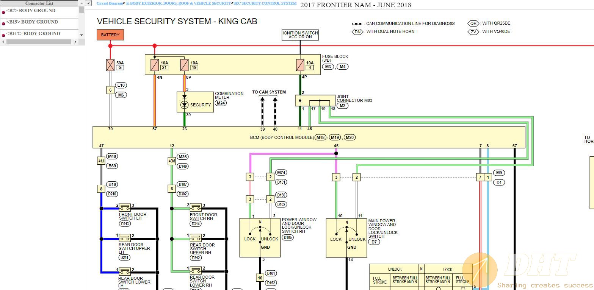The height and width of the screenshot is (290, 594).
Task: Click connector list scroll-down arrow
Action: [81, 35]
